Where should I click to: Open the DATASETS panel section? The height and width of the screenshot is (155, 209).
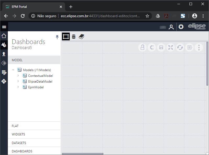coord(19,142)
